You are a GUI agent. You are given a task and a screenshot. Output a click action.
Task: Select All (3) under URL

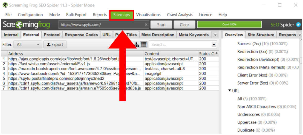(x=252, y=99)
